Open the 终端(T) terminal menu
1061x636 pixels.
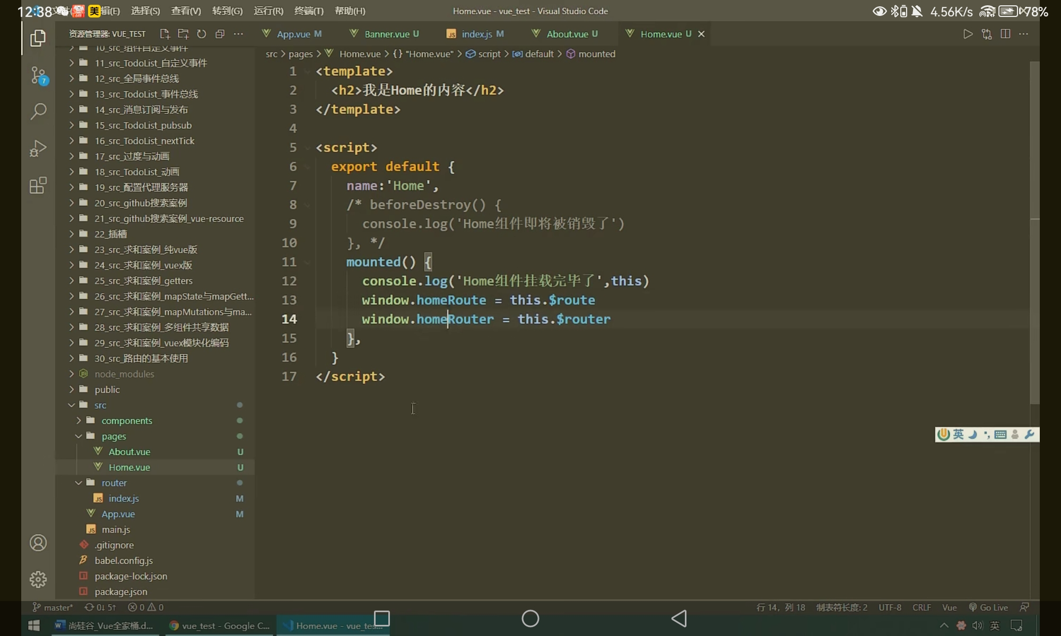(309, 11)
